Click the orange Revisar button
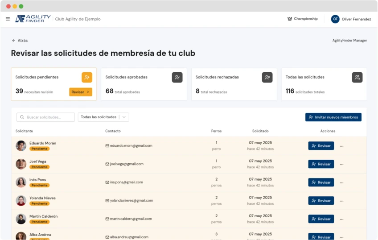Image resolution: width=378 pixels, height=240 pixels. click(81, 92)
